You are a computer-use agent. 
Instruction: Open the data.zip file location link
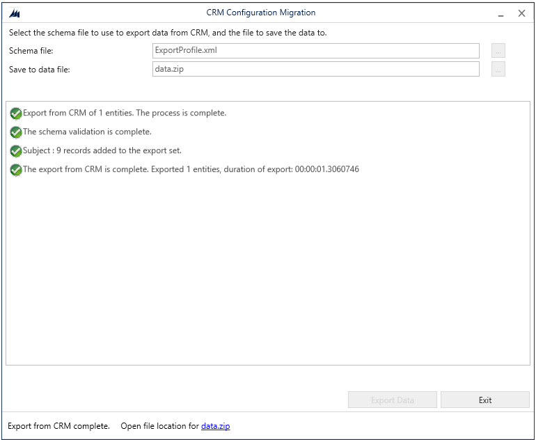pos(215,426)
